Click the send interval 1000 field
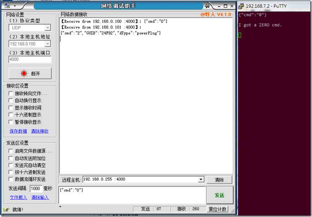312x217 pixels. pos(36,189)
